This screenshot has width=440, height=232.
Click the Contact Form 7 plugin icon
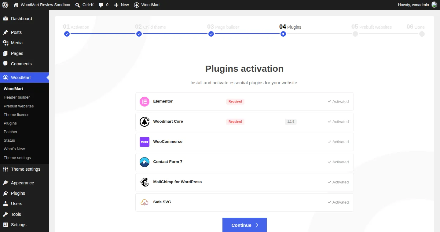145,162
